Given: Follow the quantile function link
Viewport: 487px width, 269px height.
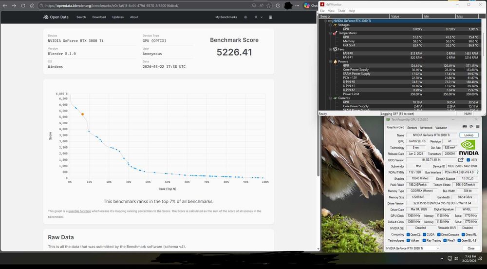Looking at the screenshot, I should [79, 211].
